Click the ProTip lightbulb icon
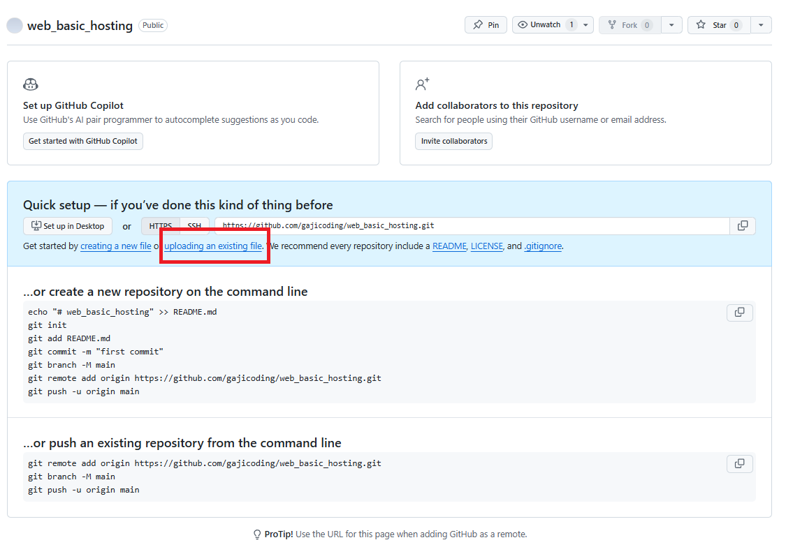The height and width of the screenshot is (547, 786). [257, 534]
